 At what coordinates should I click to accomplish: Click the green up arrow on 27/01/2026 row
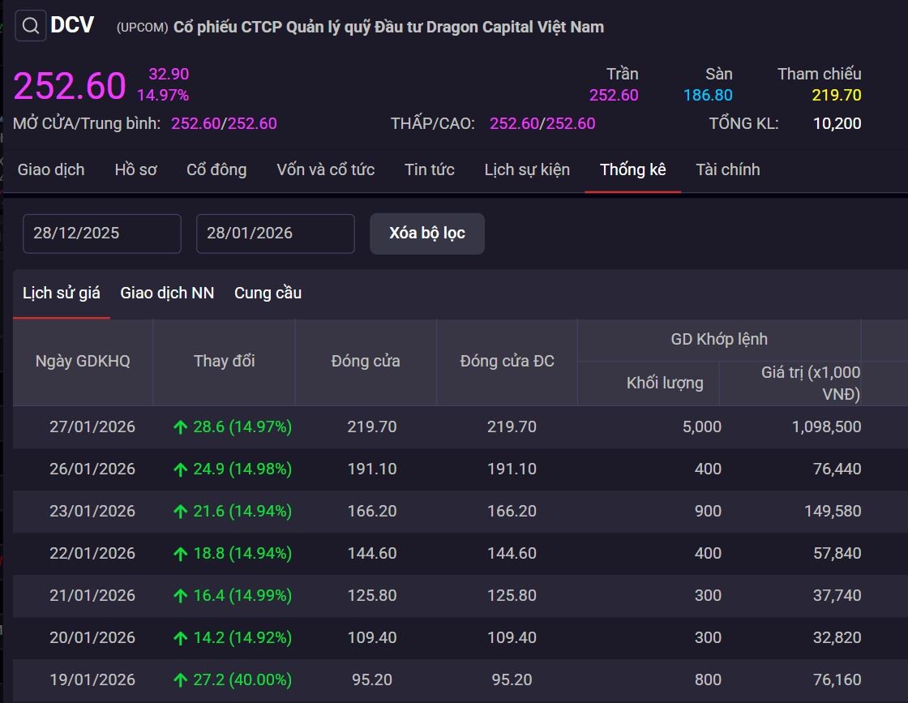tap(180, 427)
